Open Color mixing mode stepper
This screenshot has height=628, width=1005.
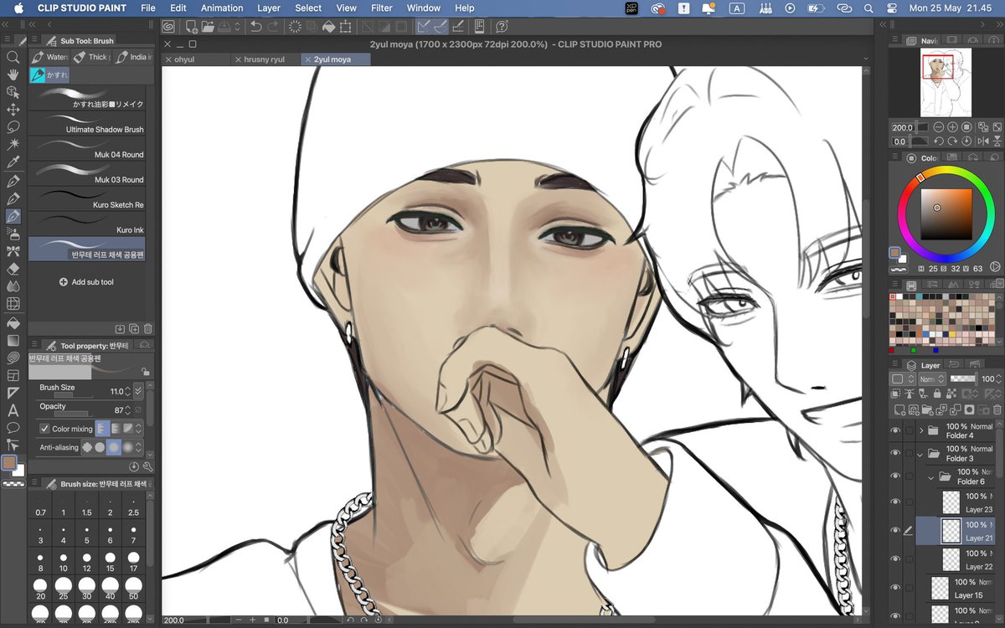click(139, 429)
